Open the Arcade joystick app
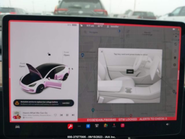185x139 pixels. (x=114, y=125)
